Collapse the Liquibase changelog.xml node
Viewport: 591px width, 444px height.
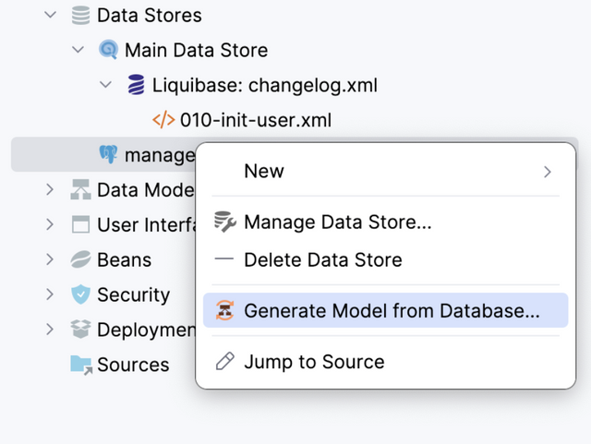coord(106,86)
